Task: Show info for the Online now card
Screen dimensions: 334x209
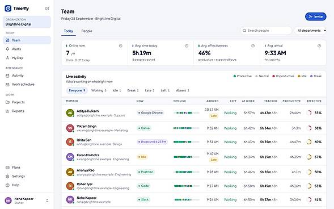Action: click(x=121, y=45)
